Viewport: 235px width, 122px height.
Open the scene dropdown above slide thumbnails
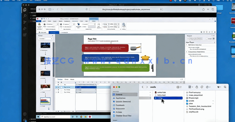46,38
